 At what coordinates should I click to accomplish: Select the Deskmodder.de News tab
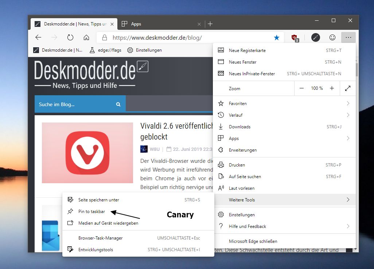click(74, 24)
